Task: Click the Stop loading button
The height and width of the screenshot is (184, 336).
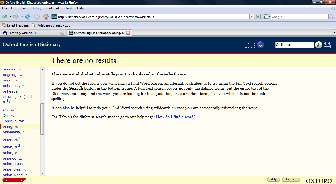Action: click(x=37, y=17)
